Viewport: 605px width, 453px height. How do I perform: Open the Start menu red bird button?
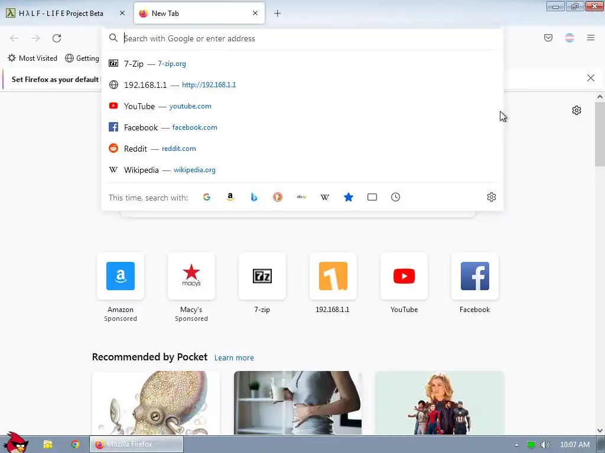(15, 443)
